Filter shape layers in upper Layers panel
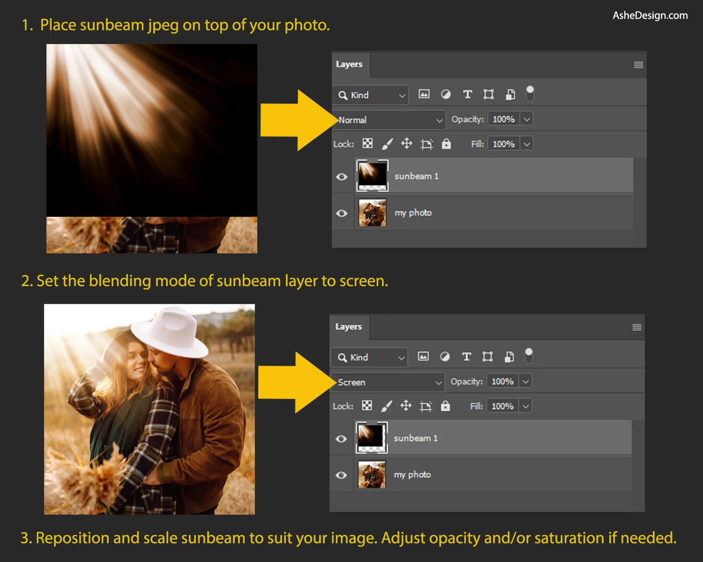703x562 pixels. pyautogui.click(x=489, y=94)
